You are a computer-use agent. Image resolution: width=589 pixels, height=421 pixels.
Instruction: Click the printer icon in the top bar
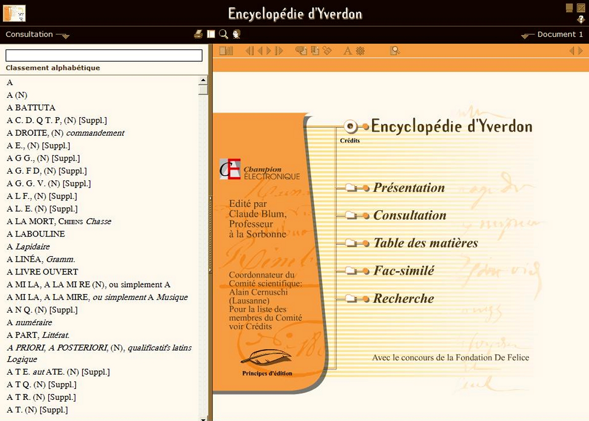click(198, 34)
